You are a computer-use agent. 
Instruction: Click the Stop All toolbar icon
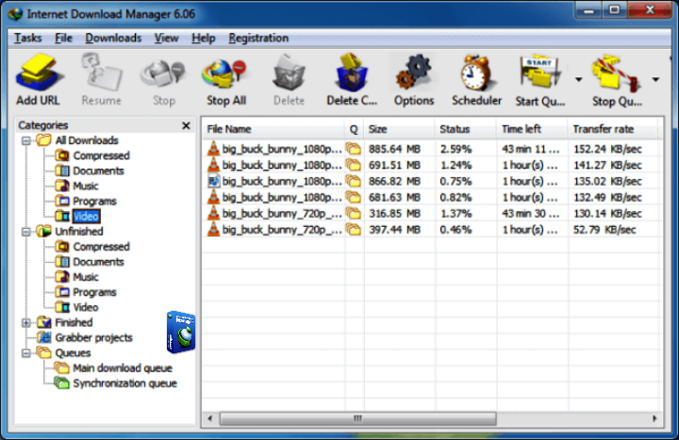click(x=226, y=79)
